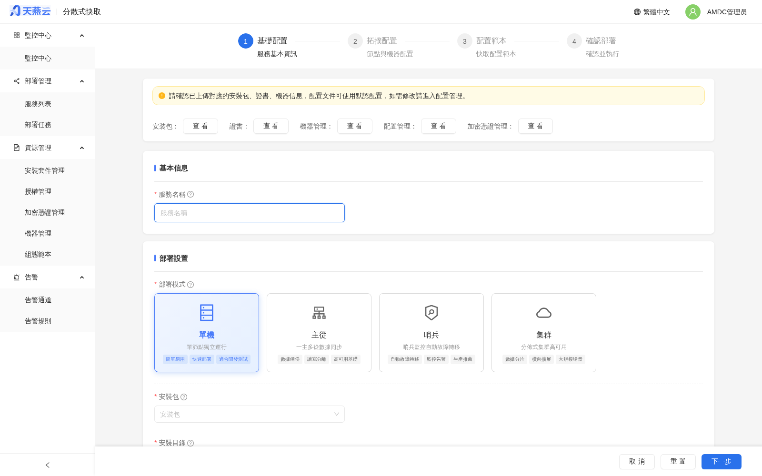
Task: Click the 單機 server icon
Action: coord(207,313)
